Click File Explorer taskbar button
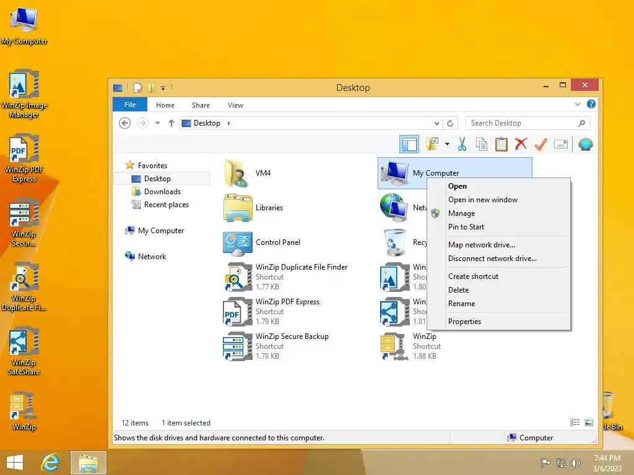This screenshot has height=475, width=634. pos(89,463)
